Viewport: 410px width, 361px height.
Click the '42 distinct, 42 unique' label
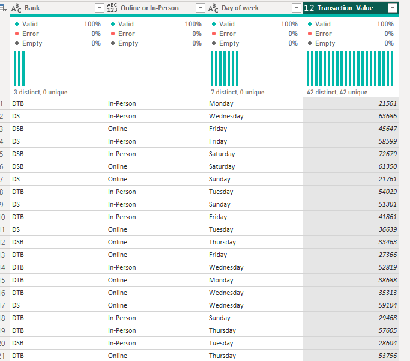tap(337, 92)
